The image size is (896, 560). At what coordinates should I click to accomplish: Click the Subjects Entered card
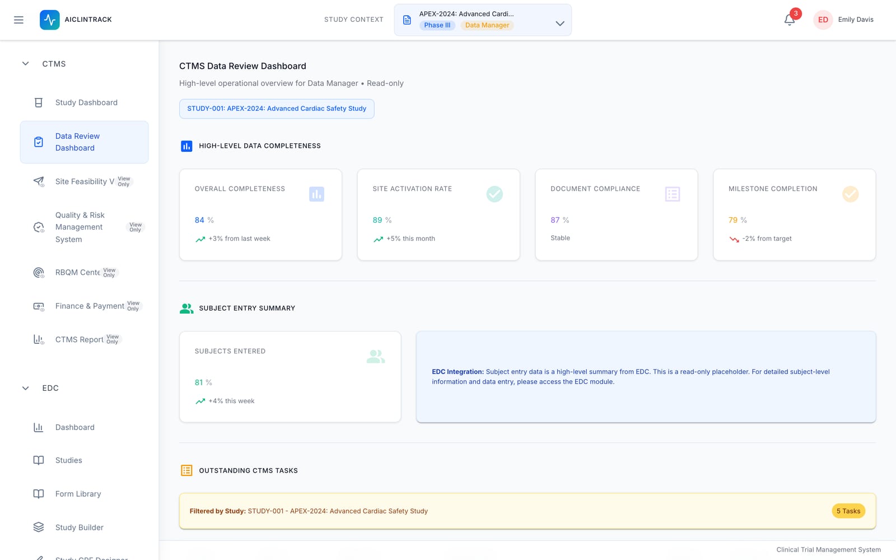click(290, 377)
